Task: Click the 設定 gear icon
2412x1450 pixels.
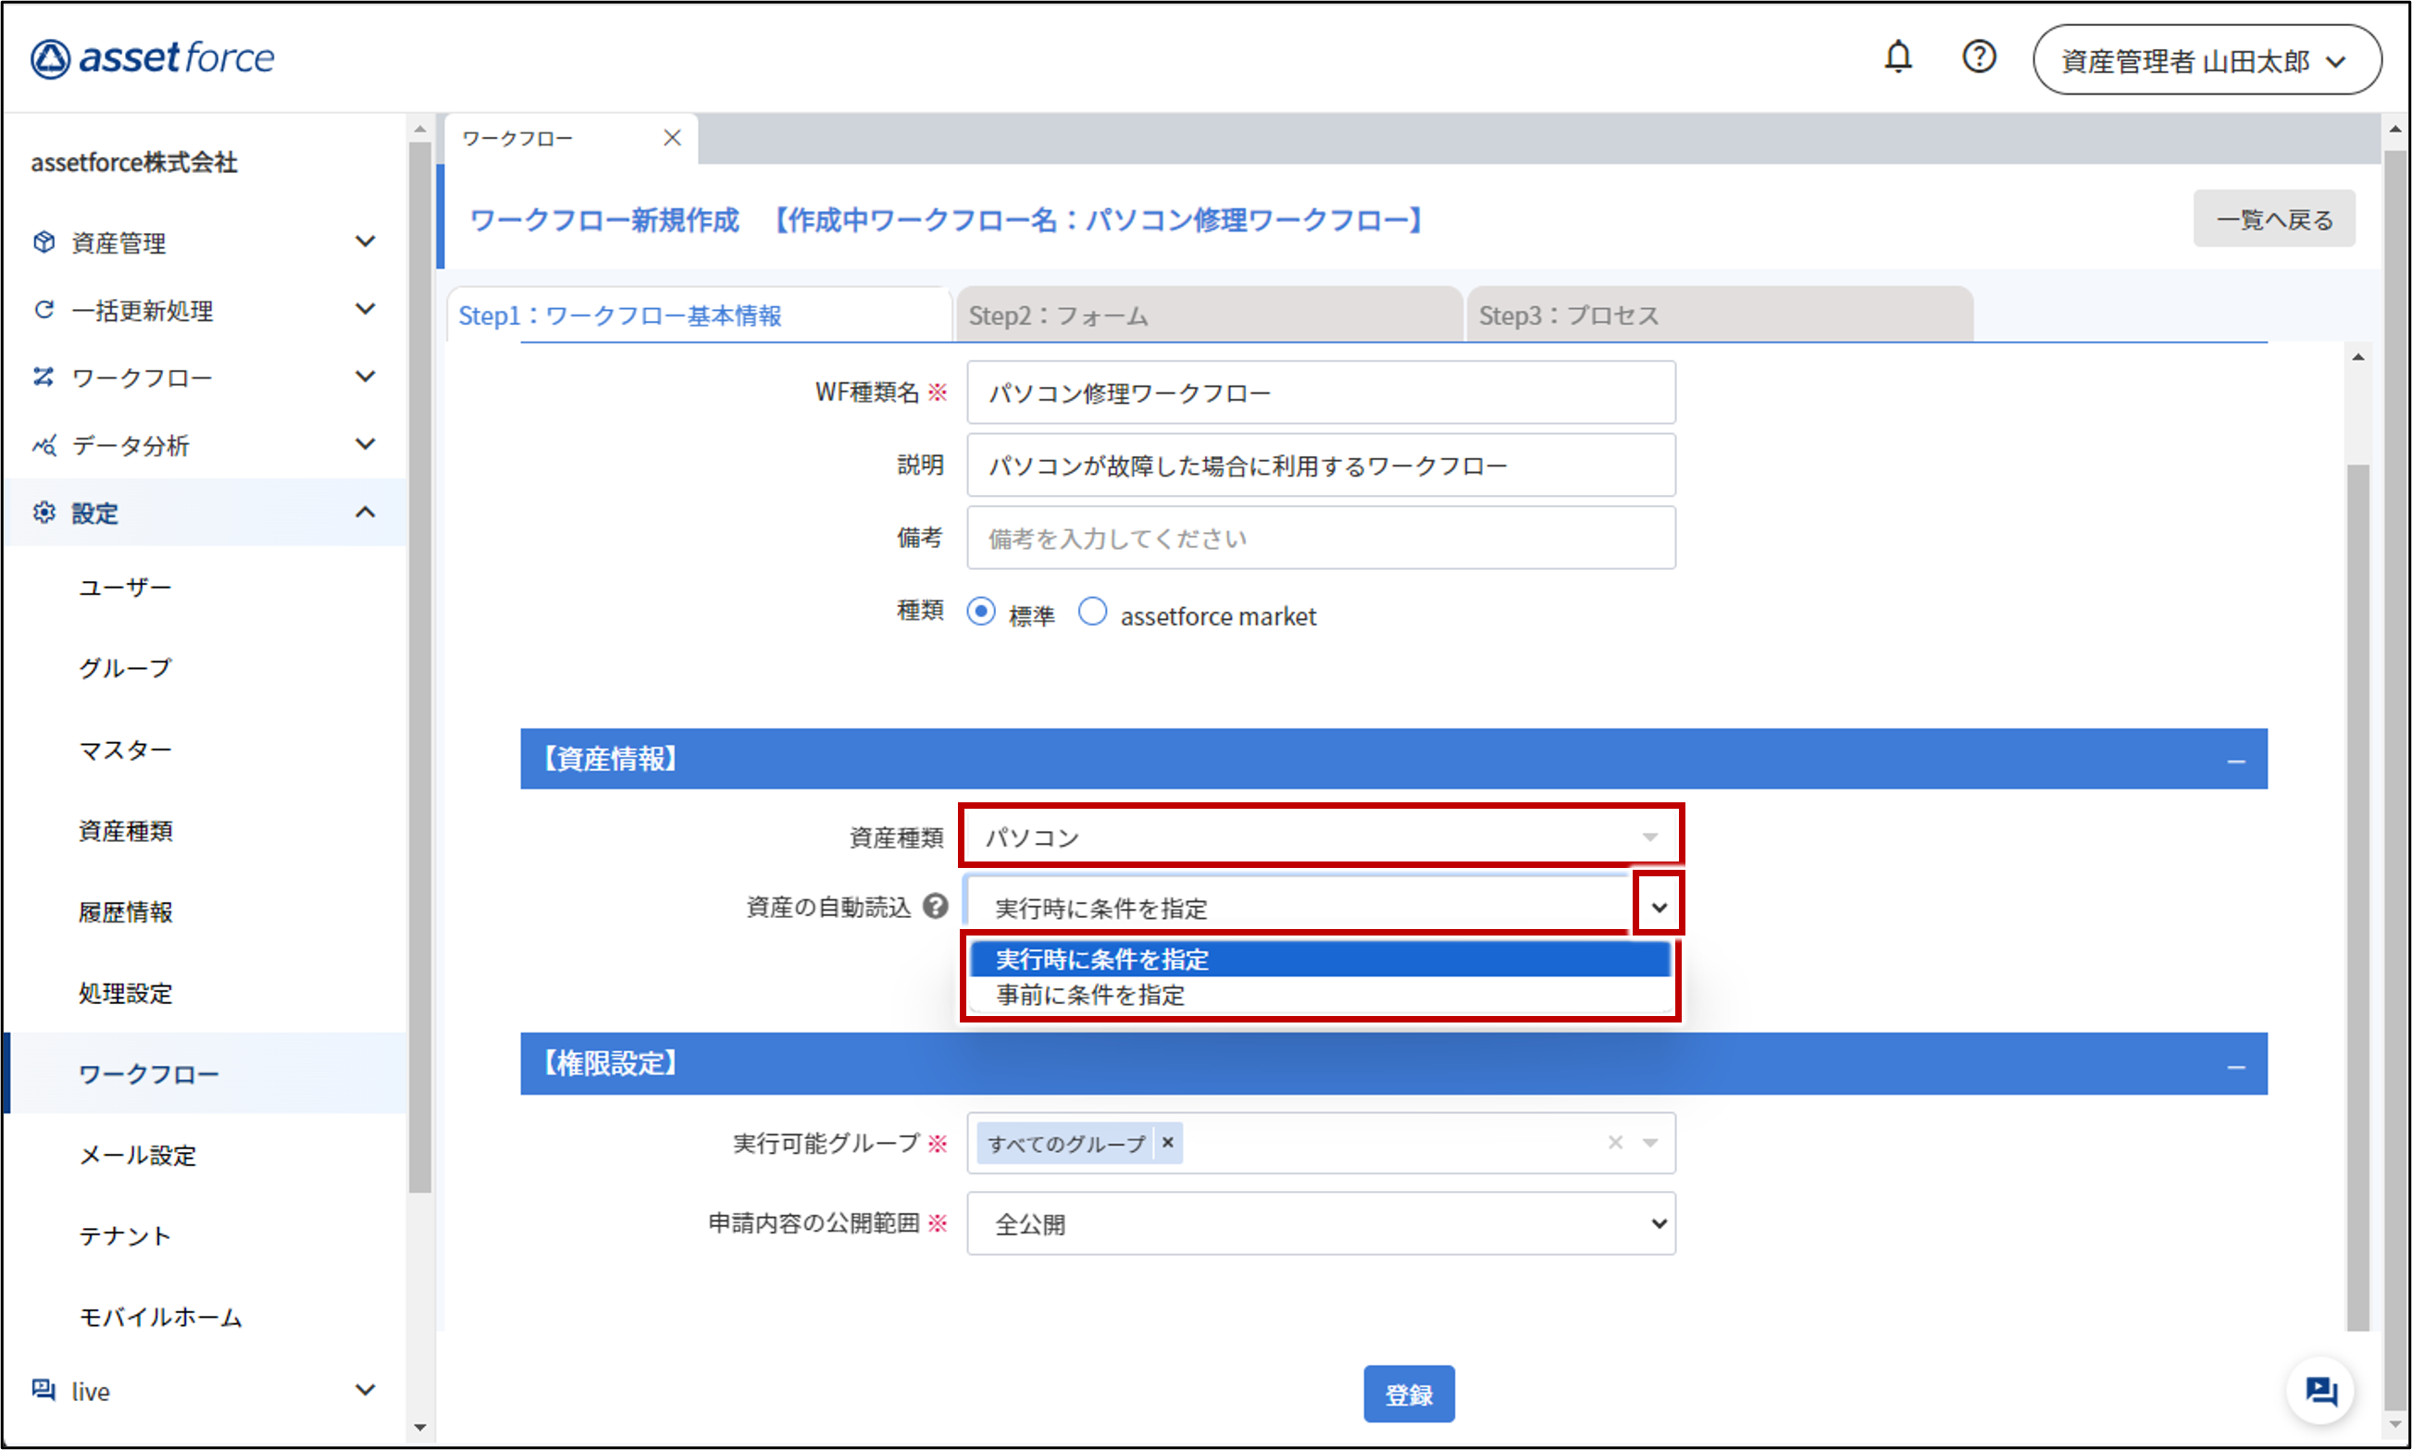Action: click(44, 513)
